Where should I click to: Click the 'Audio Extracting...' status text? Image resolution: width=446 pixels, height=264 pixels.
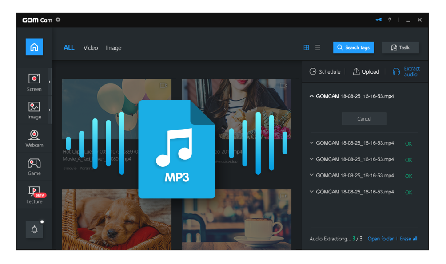(330, 239)
